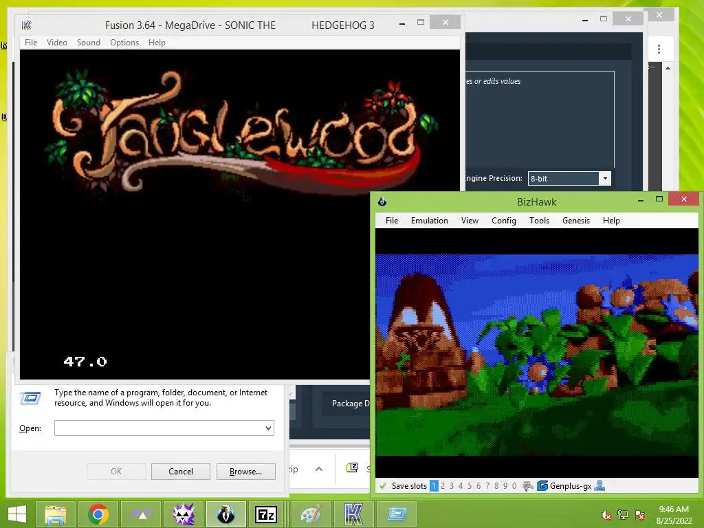Open the Windows Start button
Viewport: 704px width, 528px height.
pos(16,514)
